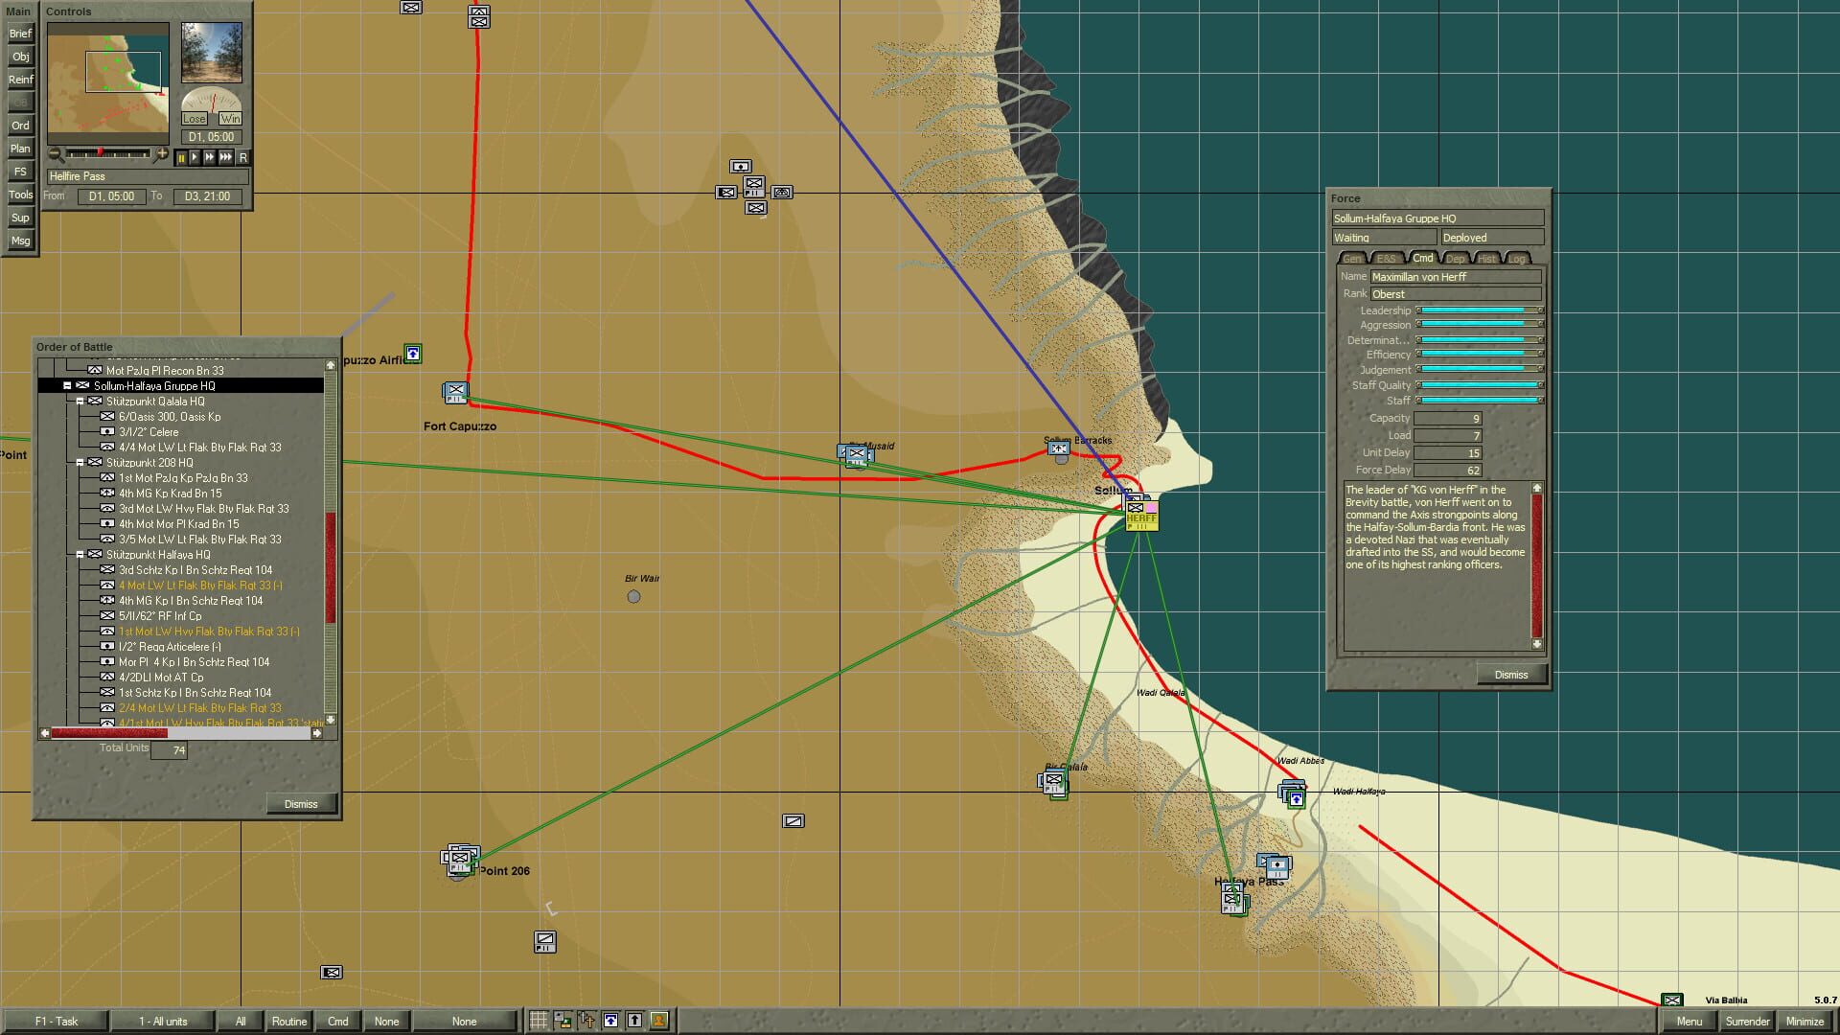
Task: Click the R button next to speed controls
Action: pos(243,157)
